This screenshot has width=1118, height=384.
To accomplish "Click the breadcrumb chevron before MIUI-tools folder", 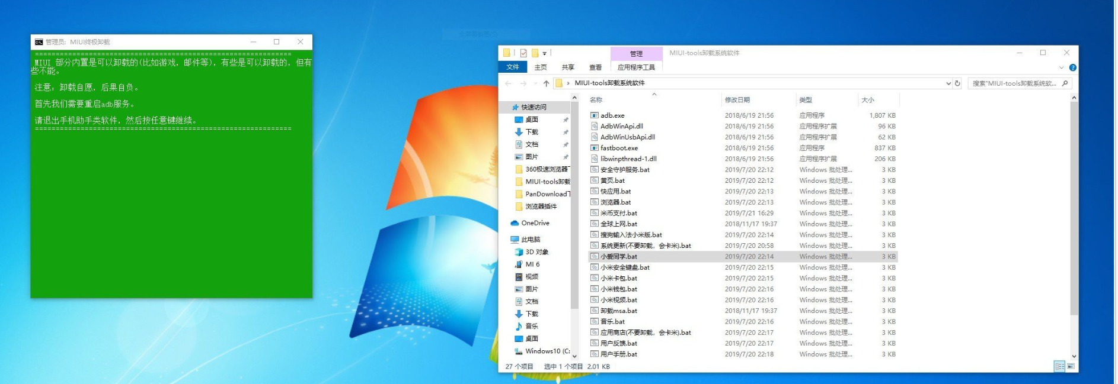I will (x=568, y=83).
